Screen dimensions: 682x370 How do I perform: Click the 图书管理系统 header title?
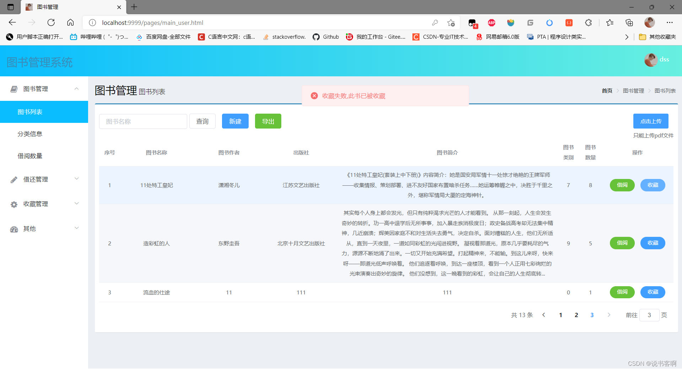point(39,62)
